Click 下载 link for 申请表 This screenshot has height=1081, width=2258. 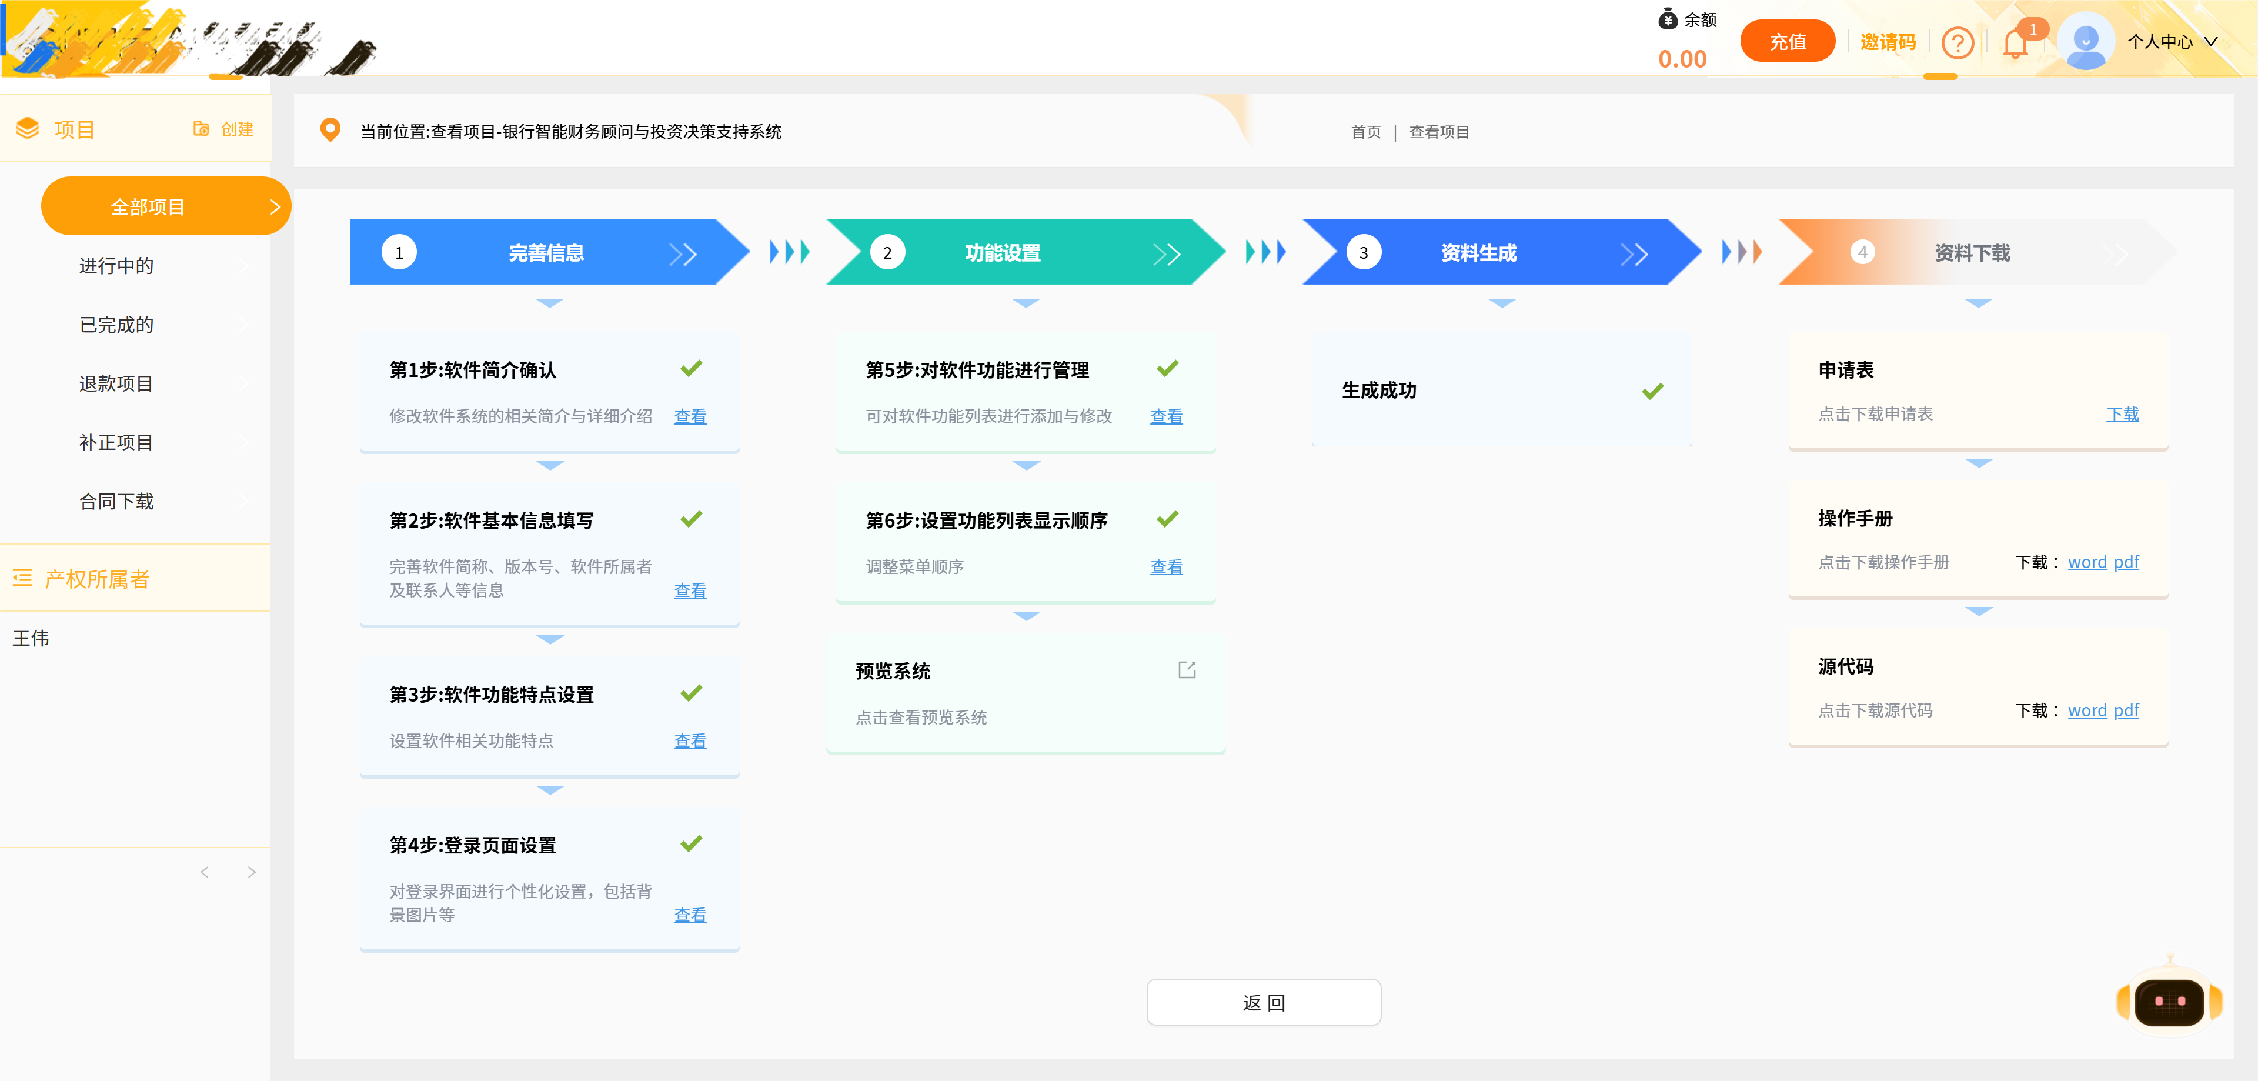(2123, 414)
